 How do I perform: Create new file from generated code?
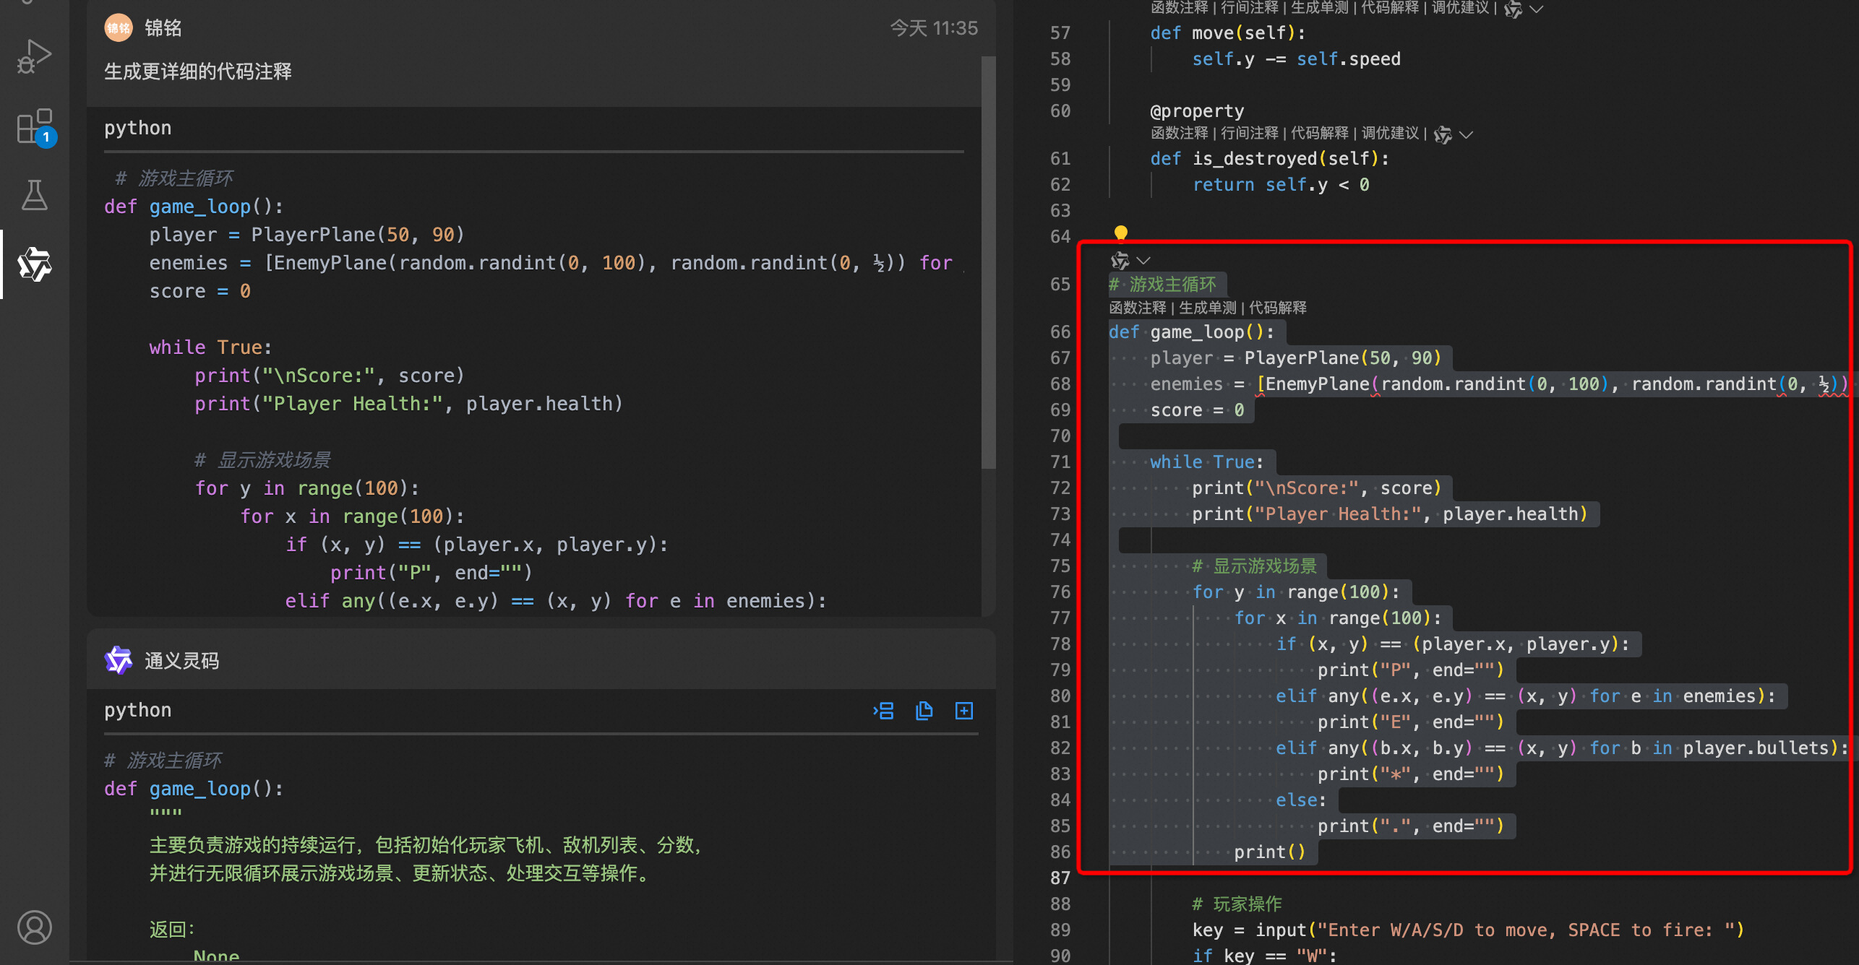tap(964, 711)
